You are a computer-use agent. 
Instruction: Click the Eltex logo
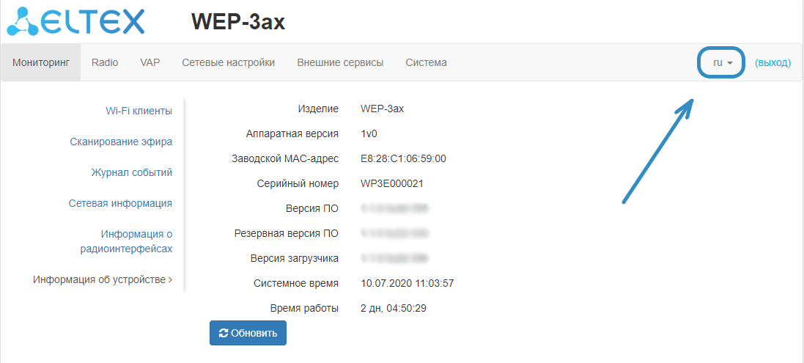76,21
